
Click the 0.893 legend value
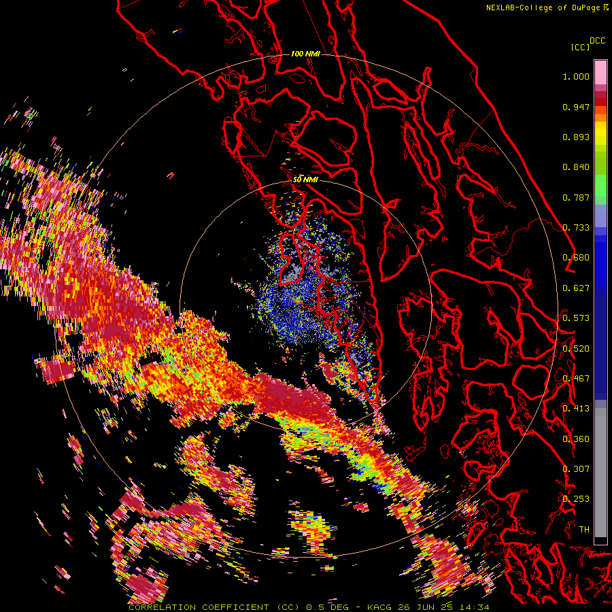(x=576, y=137)
